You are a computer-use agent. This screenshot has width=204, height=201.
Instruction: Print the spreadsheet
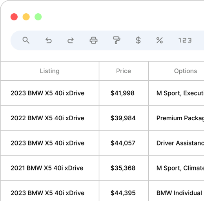point(93,40)
